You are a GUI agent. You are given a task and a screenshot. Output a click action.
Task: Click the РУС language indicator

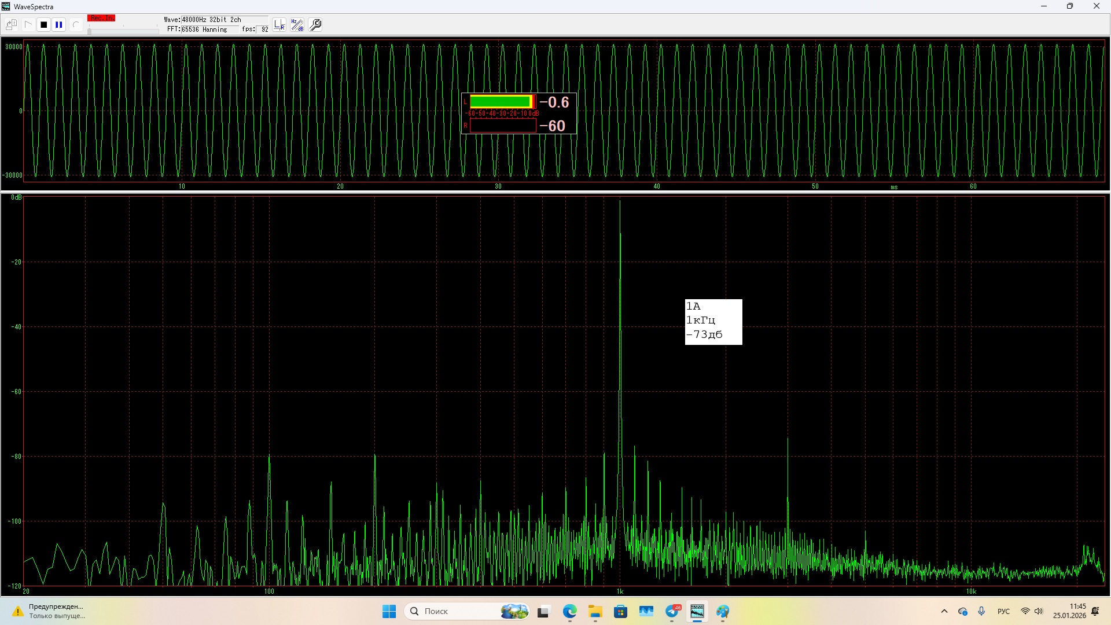tap(1003, 611)
